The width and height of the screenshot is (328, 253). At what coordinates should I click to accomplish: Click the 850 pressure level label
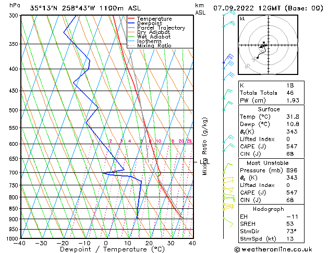pyautogui.click(x=15, y=209)
